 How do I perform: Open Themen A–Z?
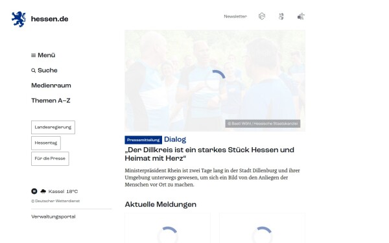click(51, 100)
